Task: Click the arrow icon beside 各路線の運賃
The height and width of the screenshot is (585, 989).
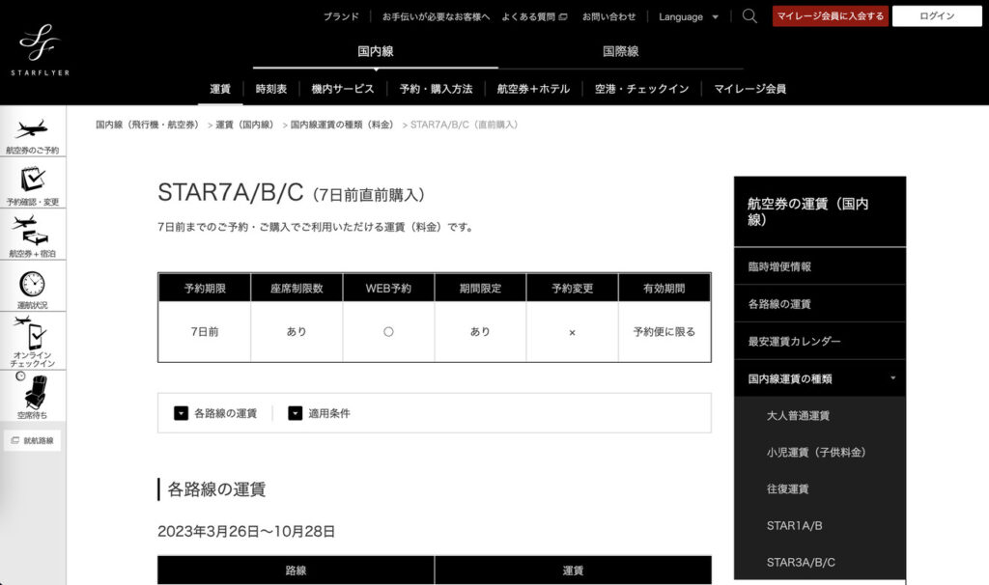Action: click(181, 413)
